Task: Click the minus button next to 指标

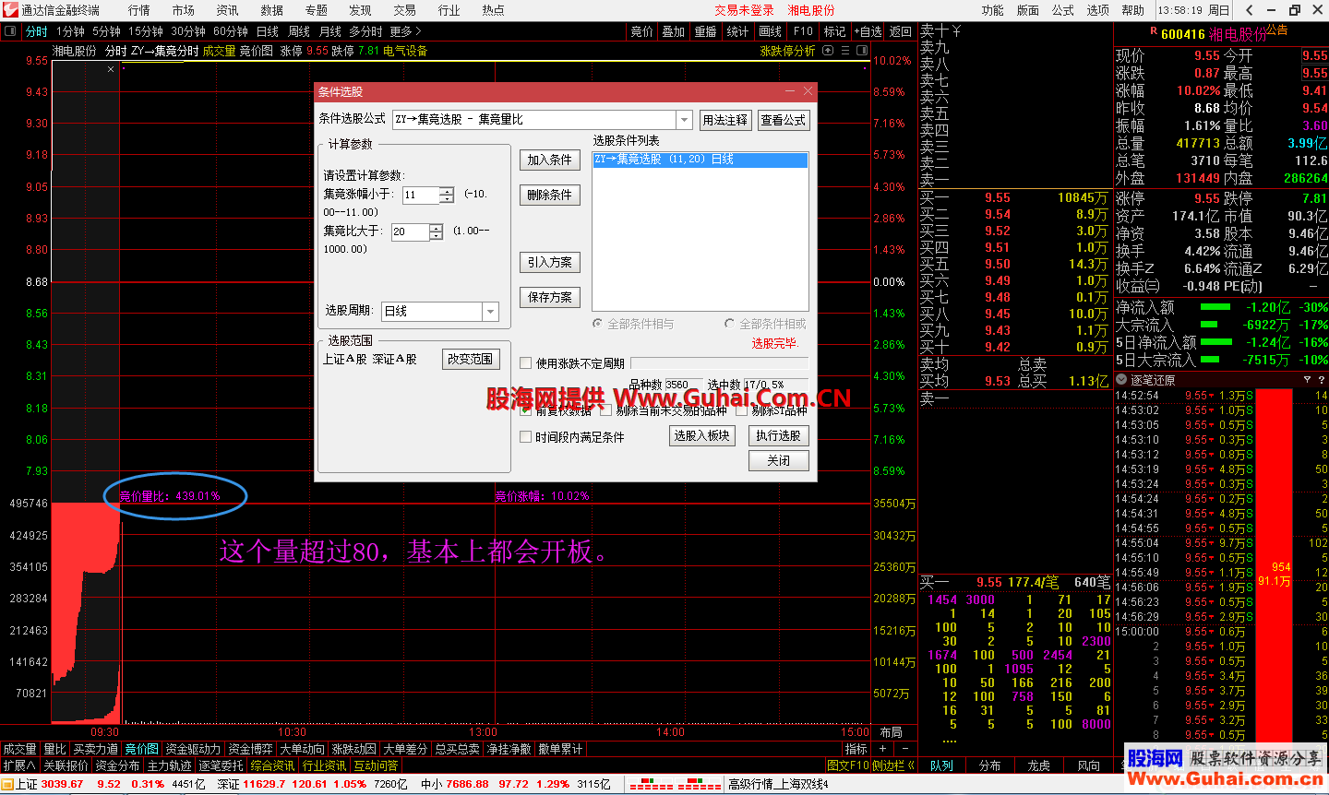Action: (905, 749)
